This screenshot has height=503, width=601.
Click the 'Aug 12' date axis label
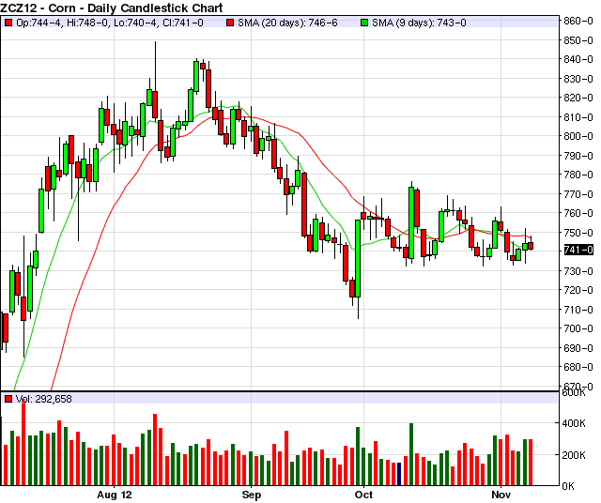point(115,495)
